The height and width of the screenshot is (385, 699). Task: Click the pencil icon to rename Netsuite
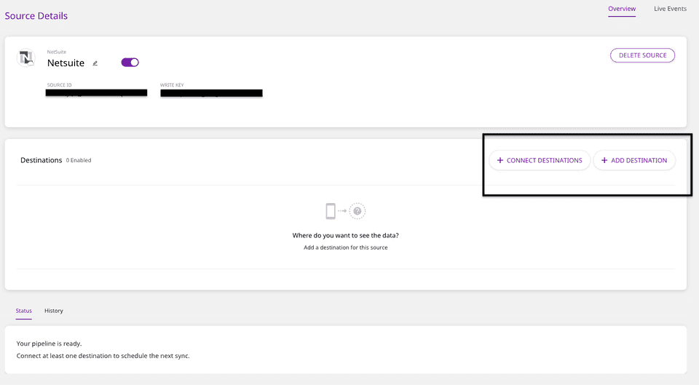click(x=95, y=63)
